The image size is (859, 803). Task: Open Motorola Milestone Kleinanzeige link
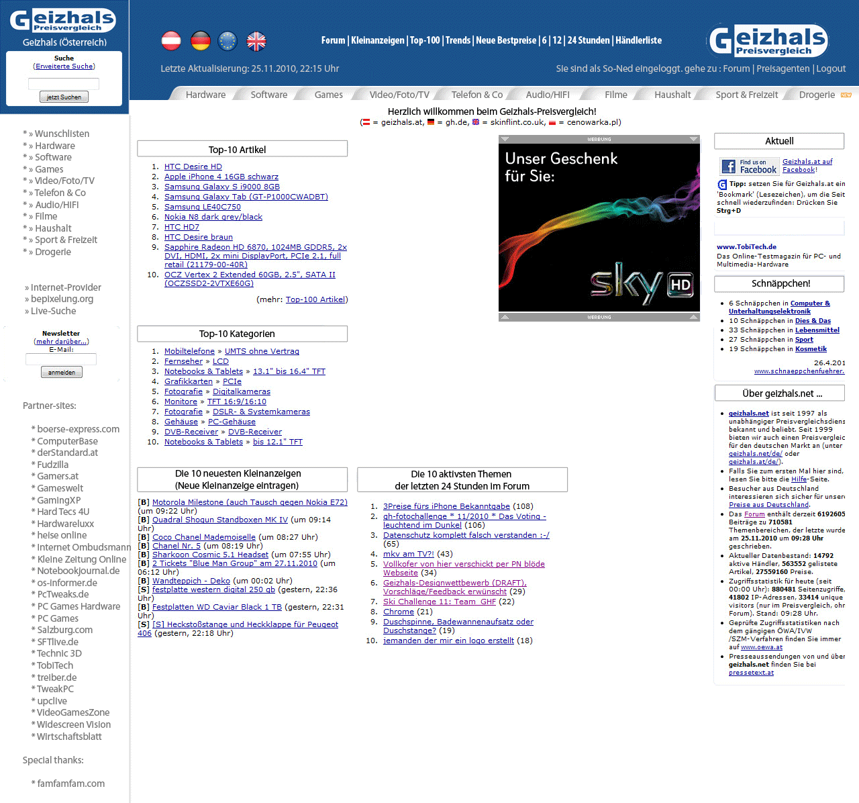pyautogui.click(x=250, y=502)
